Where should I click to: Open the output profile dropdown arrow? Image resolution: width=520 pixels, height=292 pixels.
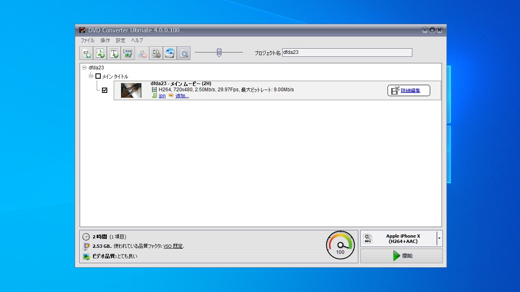pos(440,238)
